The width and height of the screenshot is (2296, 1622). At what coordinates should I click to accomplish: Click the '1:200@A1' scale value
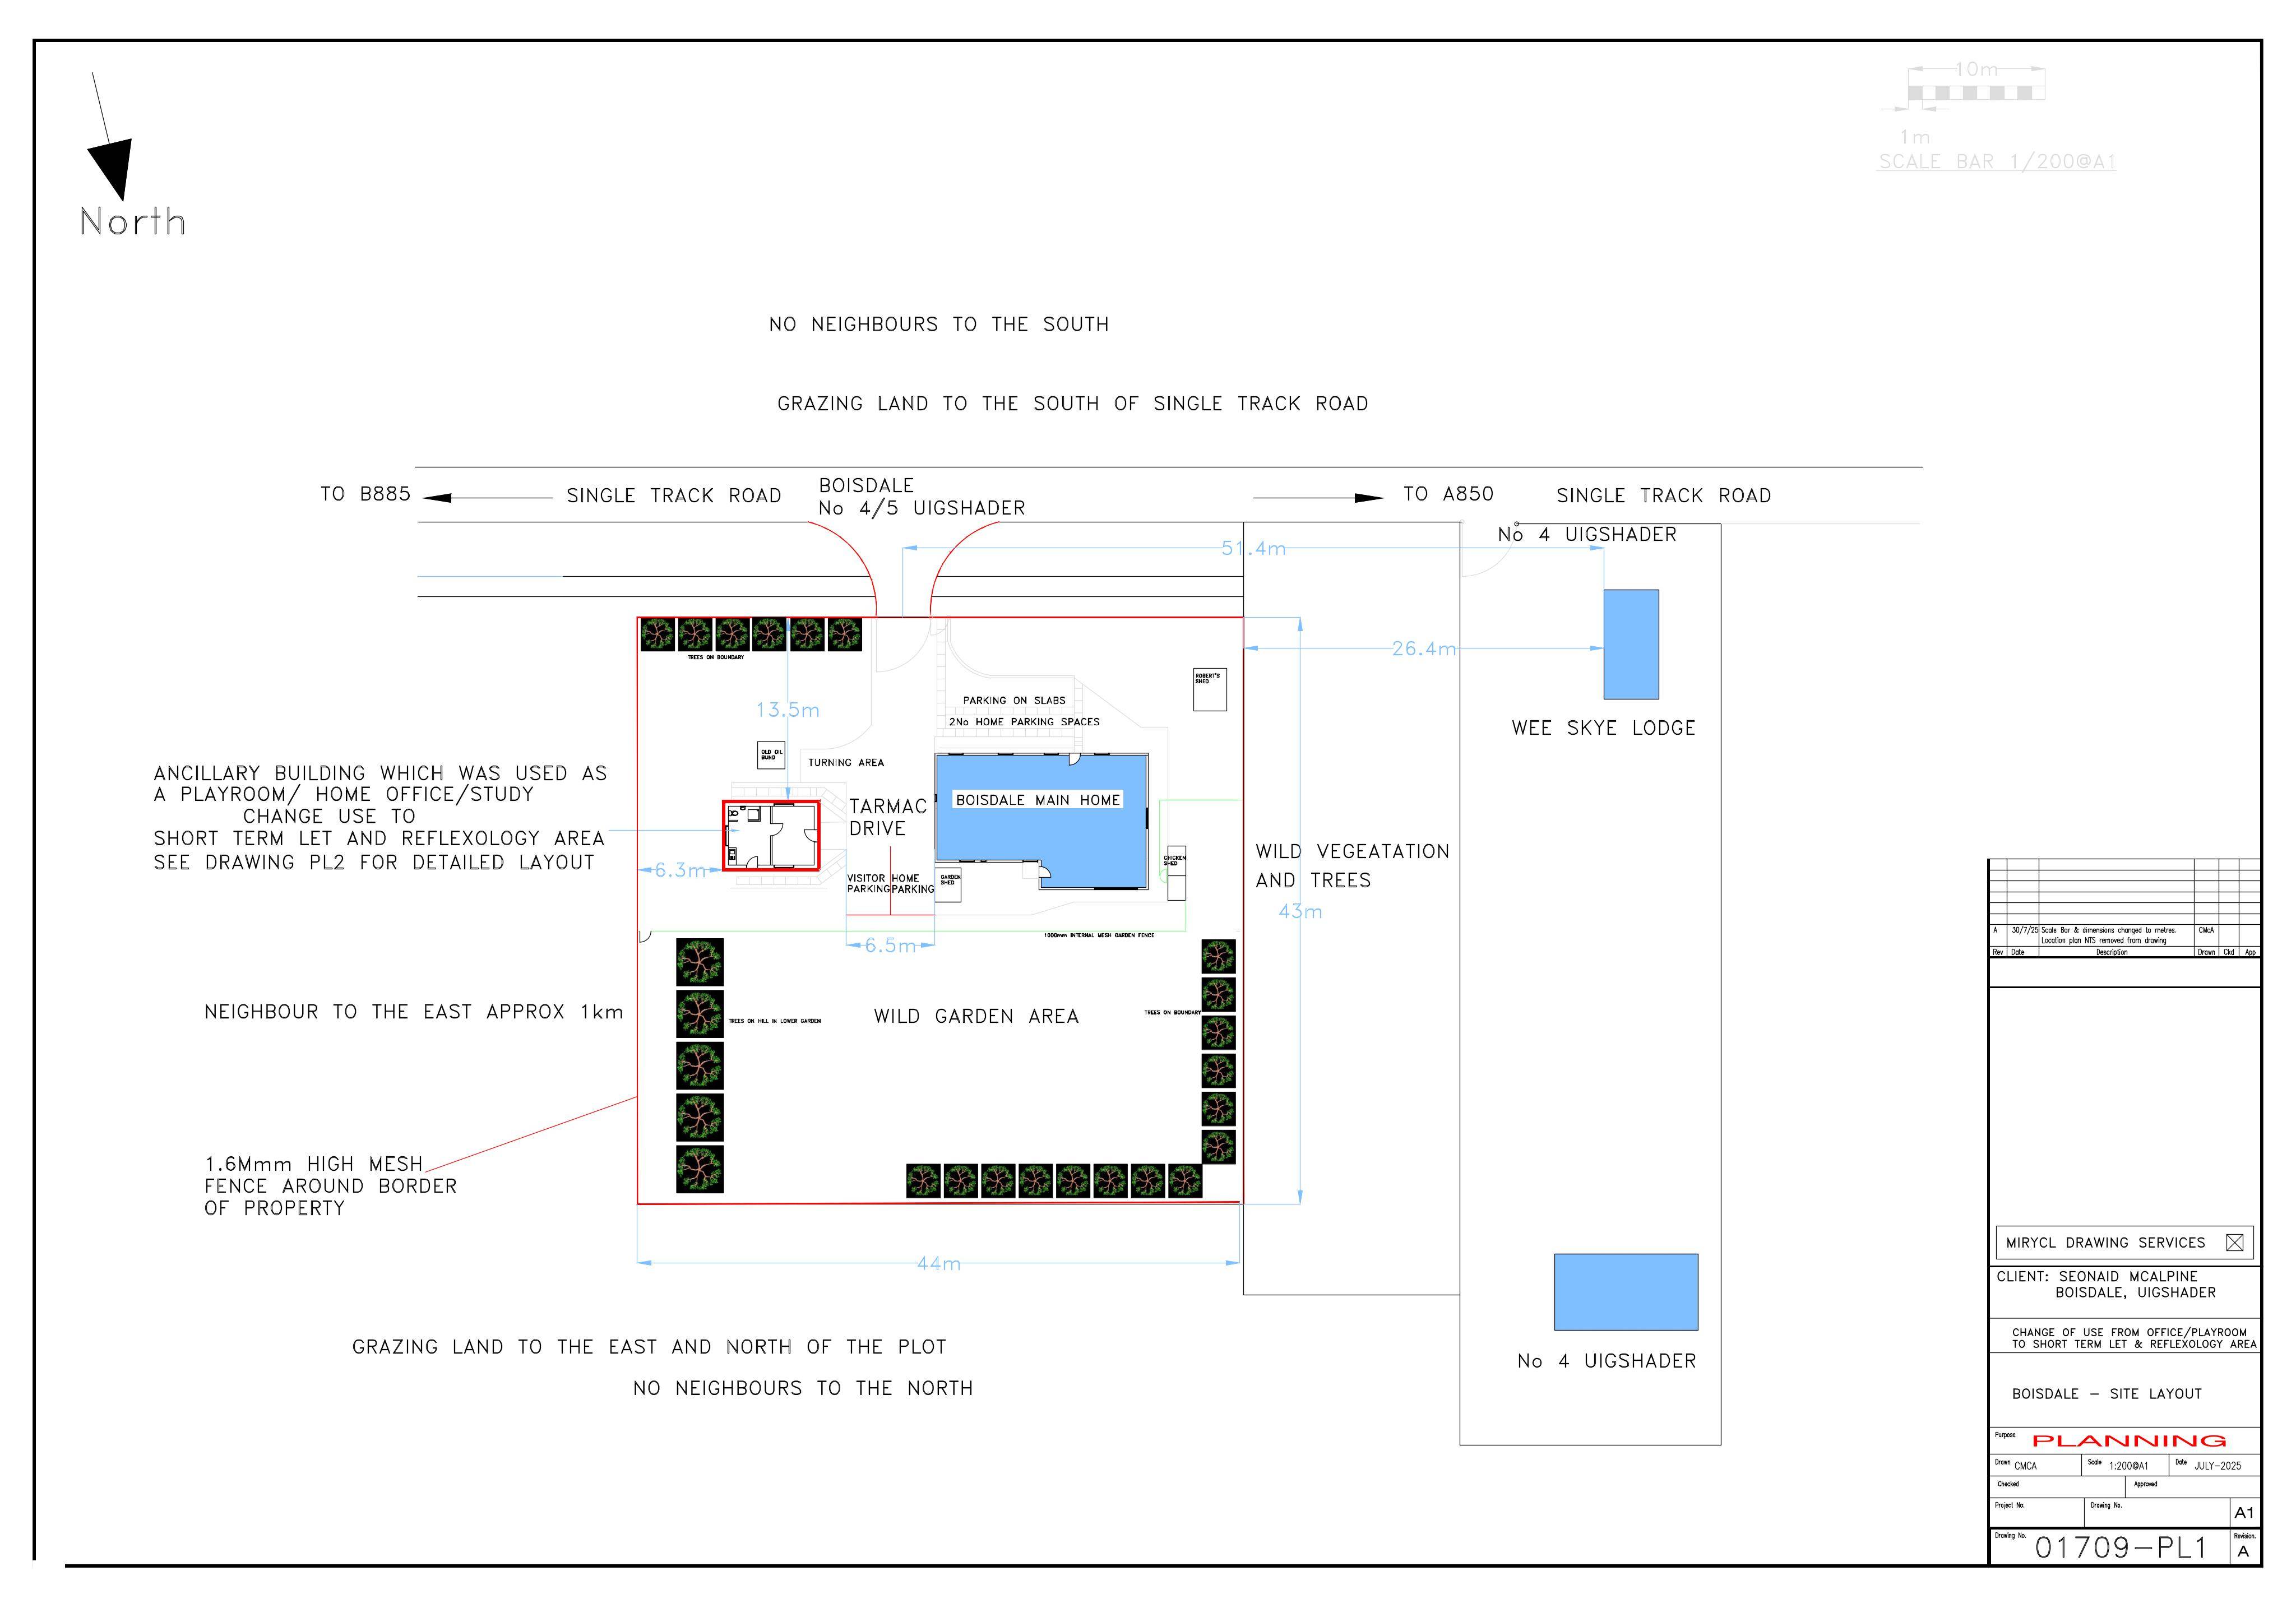[x=2128, y=1466]
